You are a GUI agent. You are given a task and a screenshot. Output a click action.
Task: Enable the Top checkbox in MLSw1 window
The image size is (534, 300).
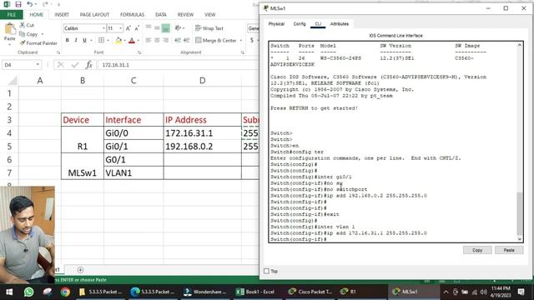[267, 271]
